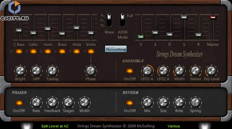The height and width of the screenshot is (129, 232).
Task: Click the Tuning knob
Action: coord(52,71)
